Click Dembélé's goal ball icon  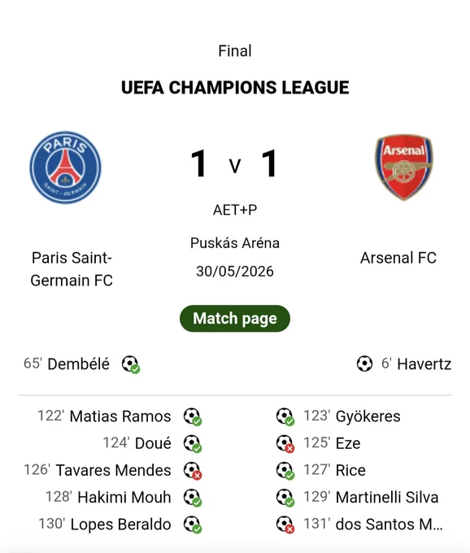click(131, 364)
